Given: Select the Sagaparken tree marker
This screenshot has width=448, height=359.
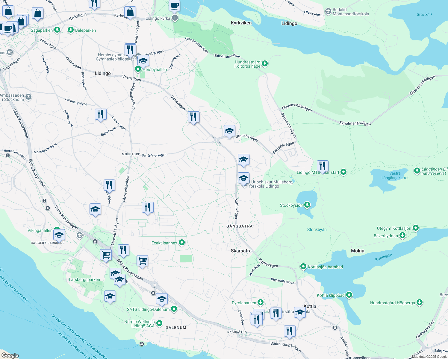Looking at the screenshot, I should click(57, 30).
